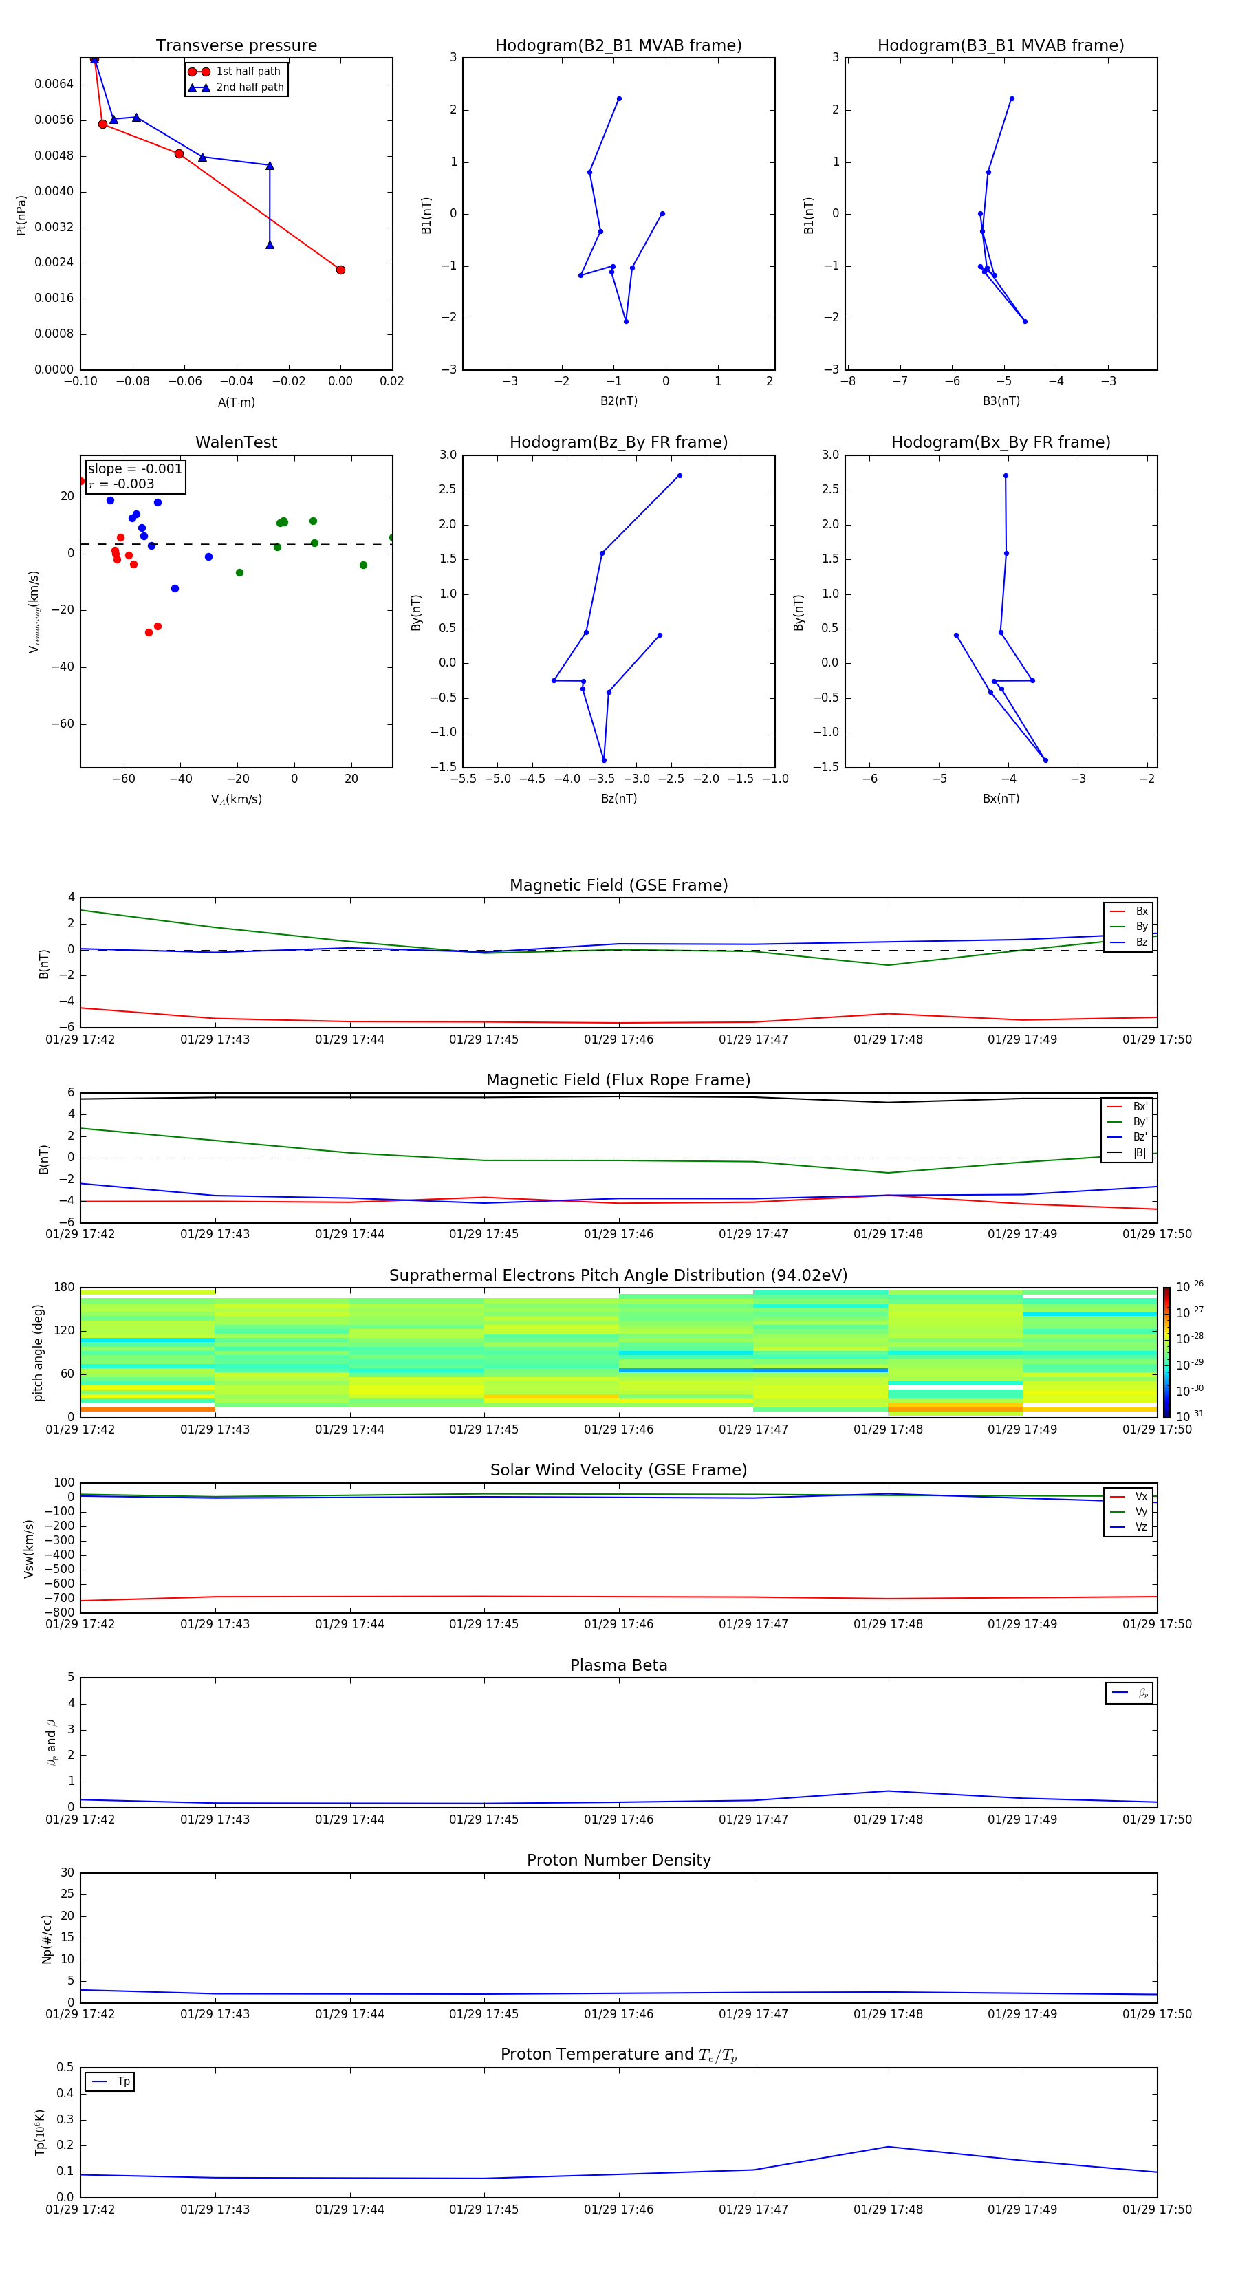Screen dimensions: 1238x2270
Task: Click the 'Pt(nPa)' y-axis label
Action: point(21,214)
